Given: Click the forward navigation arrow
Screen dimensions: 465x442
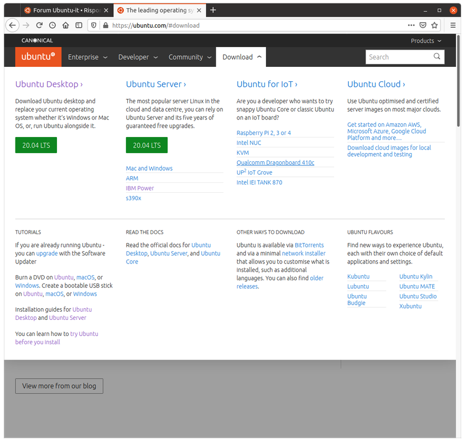Looking at the screenshot, I should coord(26,25).
